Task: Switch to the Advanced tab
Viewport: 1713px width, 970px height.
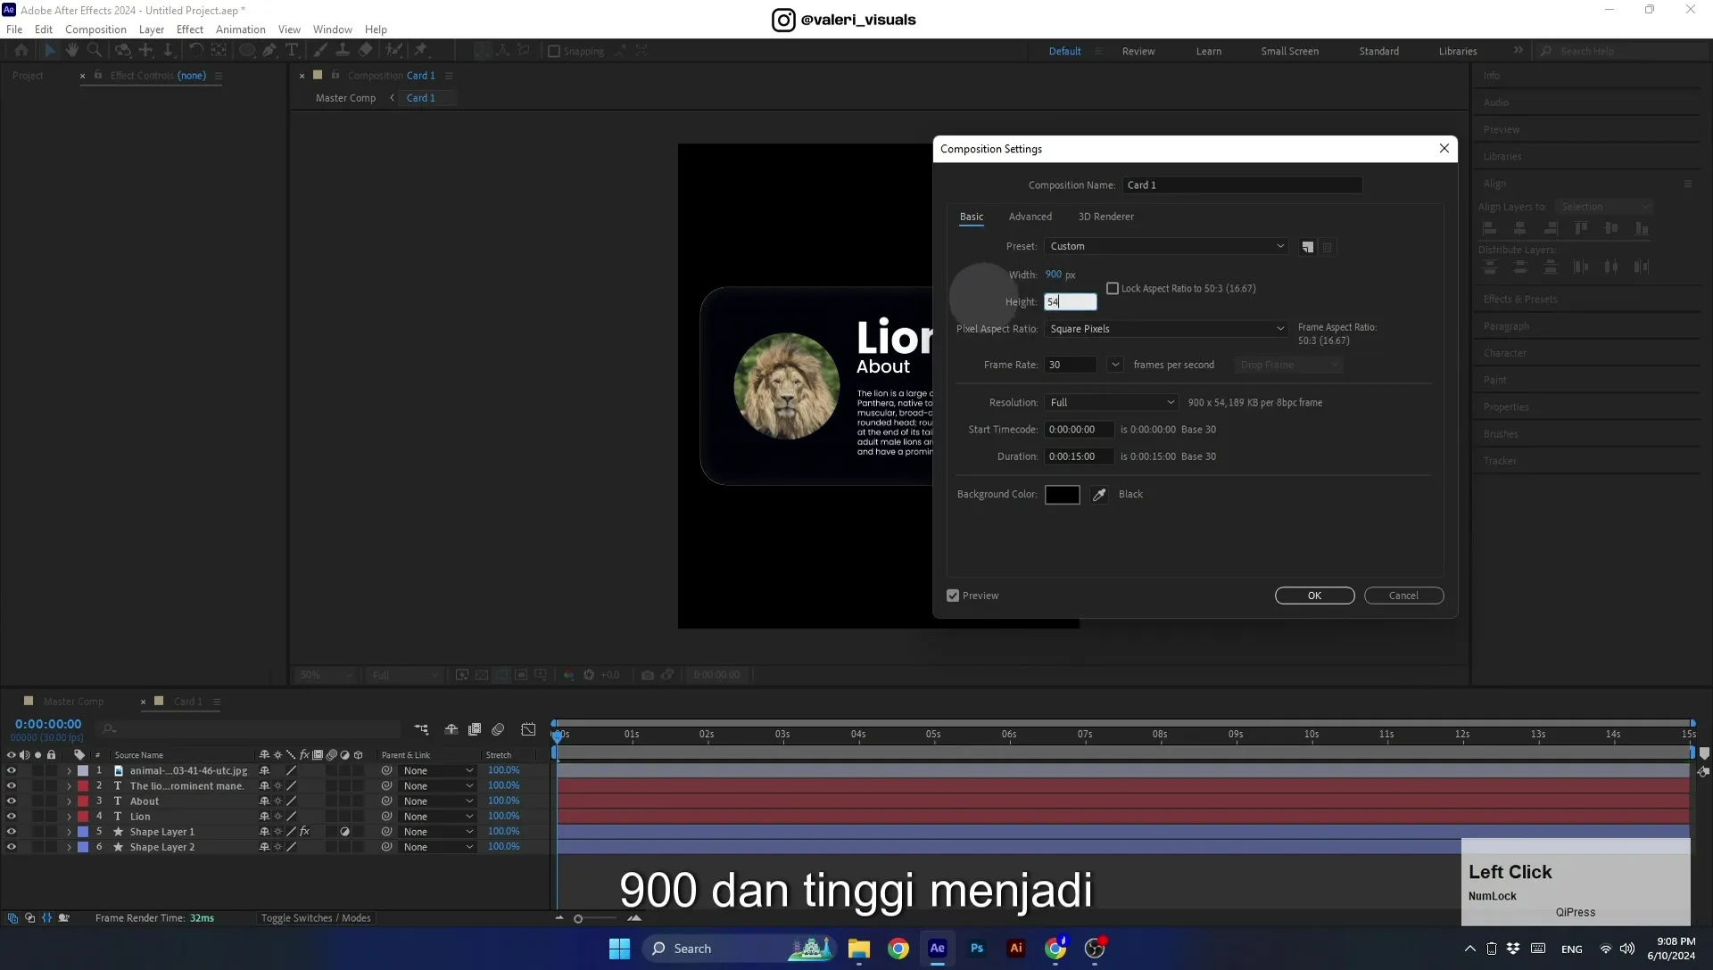Action: click(1030, 217)
